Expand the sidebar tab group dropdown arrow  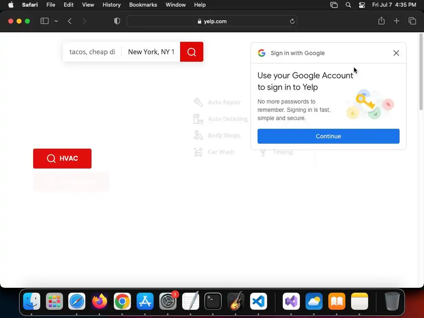(x=56, y=21)
